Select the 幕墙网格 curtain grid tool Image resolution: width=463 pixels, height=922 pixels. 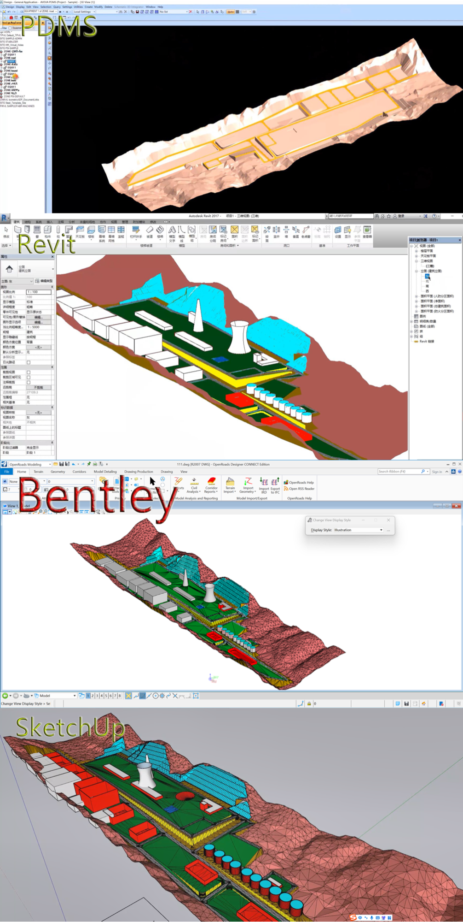pyautogui.click(x=111, y=233)
